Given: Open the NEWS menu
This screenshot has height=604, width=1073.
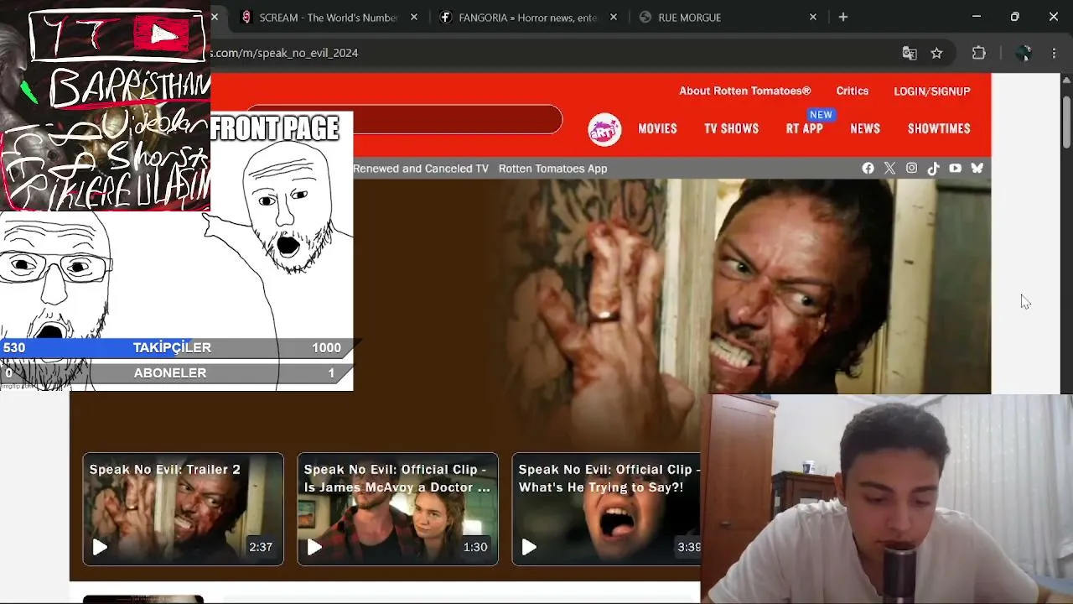Looking at the screenshot, I should [x=865, y=129].
